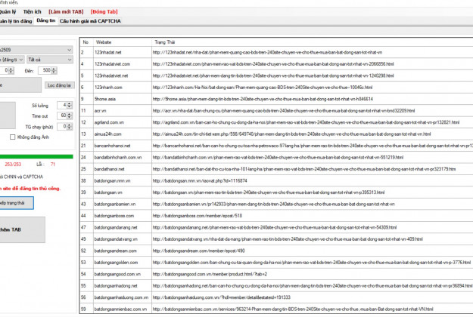Screen dimensions: 473x317
Task: Select the batdongsanhadong.net row
Action: tap(276, 286)
